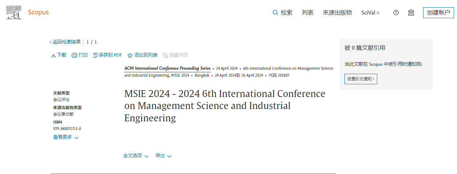Image resolution: width=457 pixels, height=174 pixels.
Task: Click the Elsevier tree logo
Action: [13, 12]
